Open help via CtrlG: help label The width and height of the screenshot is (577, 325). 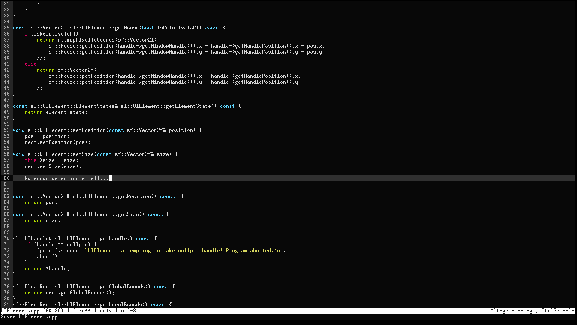[x=558, y=311]
